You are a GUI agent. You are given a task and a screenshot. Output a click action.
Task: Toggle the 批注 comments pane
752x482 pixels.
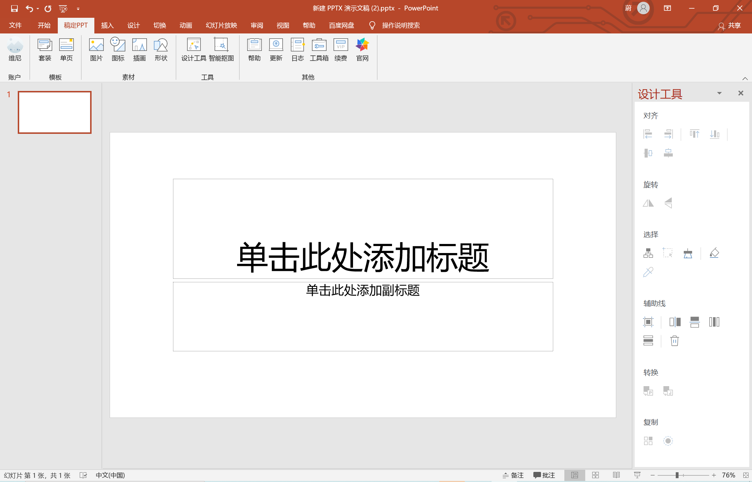(x=544, y=475)
